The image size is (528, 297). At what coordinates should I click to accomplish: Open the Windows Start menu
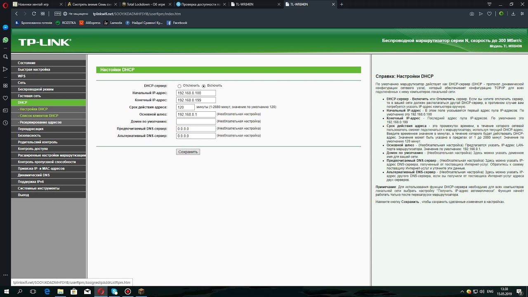click(7, 291)
